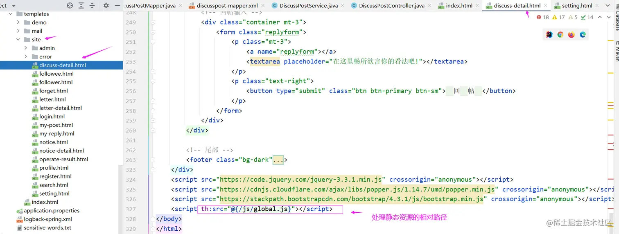Click the yellow warnings count indicator 17
Screen dimensions: 619x234
[x=558, y=17]
